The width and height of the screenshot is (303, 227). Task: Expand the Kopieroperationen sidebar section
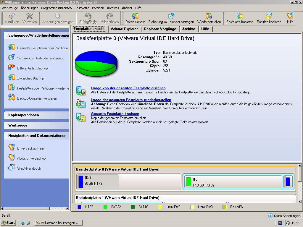(36, 115)
